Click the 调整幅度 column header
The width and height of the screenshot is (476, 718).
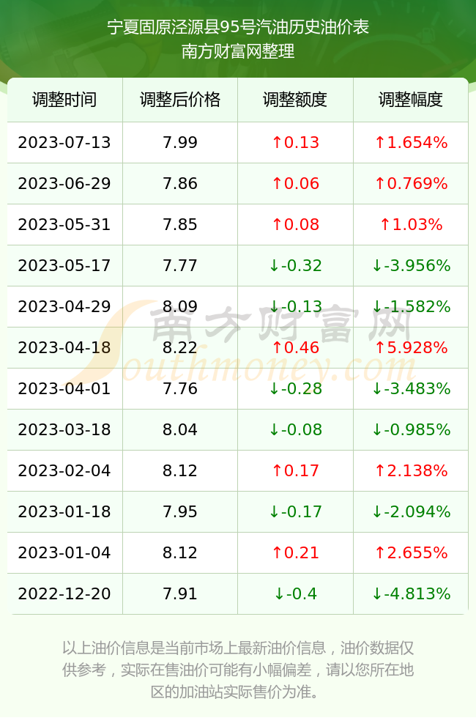(411, 100)
